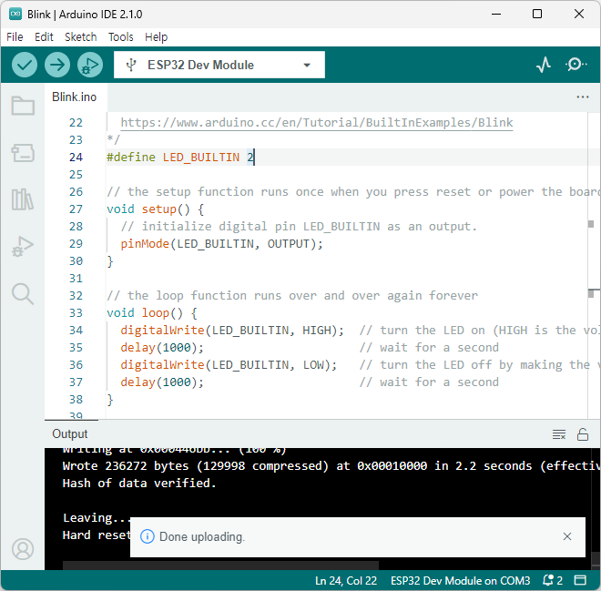
Task: Toggle the Output scroll lock padlock
Action: tap(583, 434)
